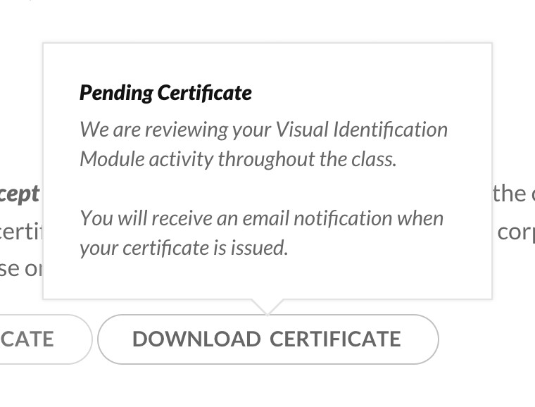535x407 pixels.
Task: Click the words "Visual Identification" in the popup
Action: point(361,130)
